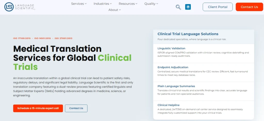Click the ISO 9001:2015 label

(43, 39)
